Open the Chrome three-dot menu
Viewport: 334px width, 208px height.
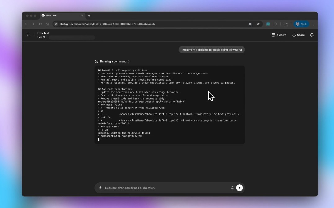tap(313, 24)
